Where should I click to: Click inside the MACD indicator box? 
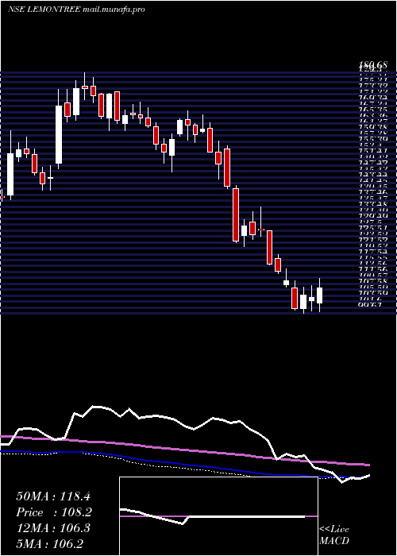(x=218, y=516)
